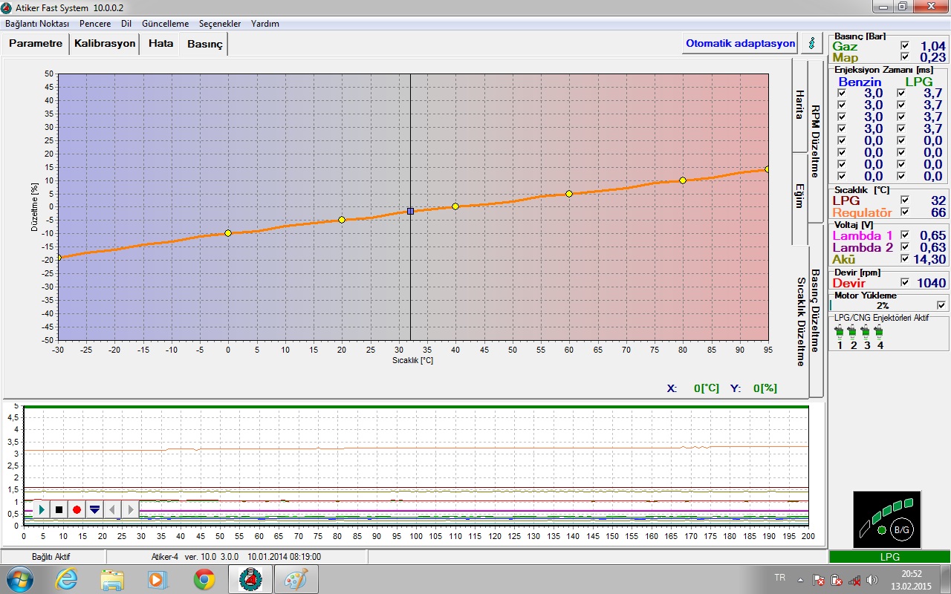Open the Yardım help menu
Screen dimensions: 951x594
click(265, 24)
